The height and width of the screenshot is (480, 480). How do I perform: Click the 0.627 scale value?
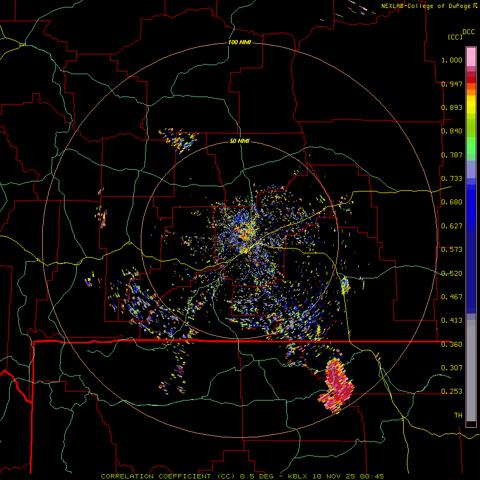tap(452, 226)
